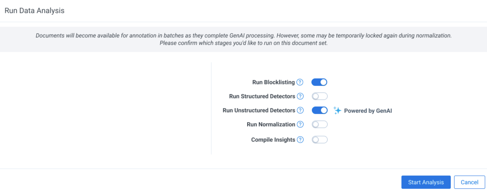Image resolution: width=487 pixels, height=191 pixels.
Task: Turn on Compile Insights
Action: [319, 140]
